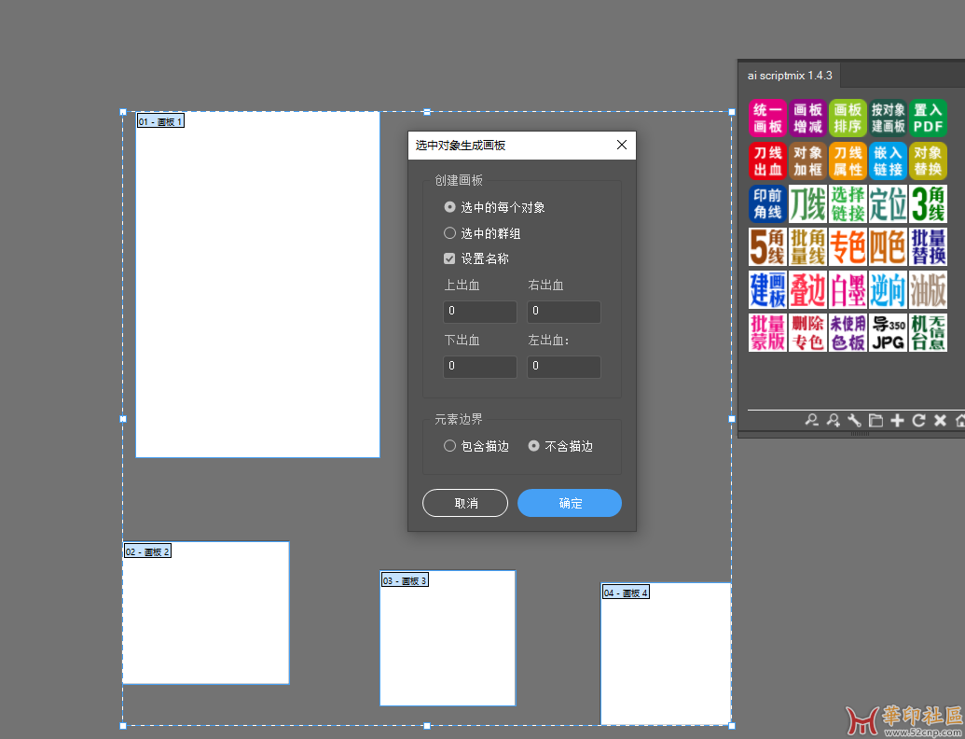Choose the 包含描边 radio option
The image size is (965, 739).
point(450,446)
